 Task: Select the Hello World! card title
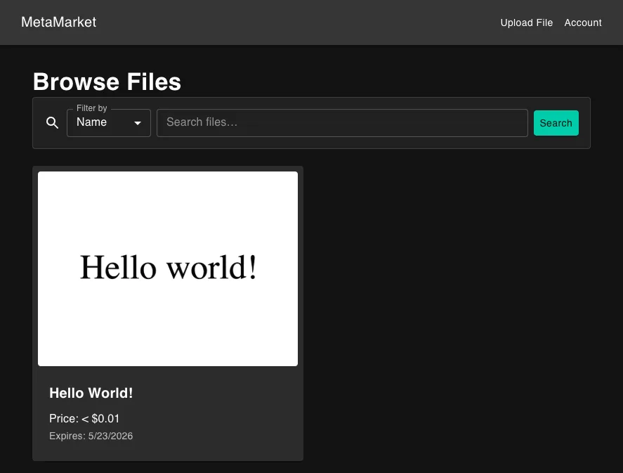[x=91, y=393]
